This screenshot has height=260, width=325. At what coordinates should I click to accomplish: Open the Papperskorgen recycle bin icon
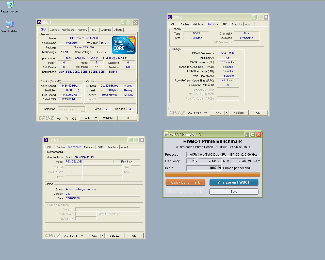click(x=10, y=5)
